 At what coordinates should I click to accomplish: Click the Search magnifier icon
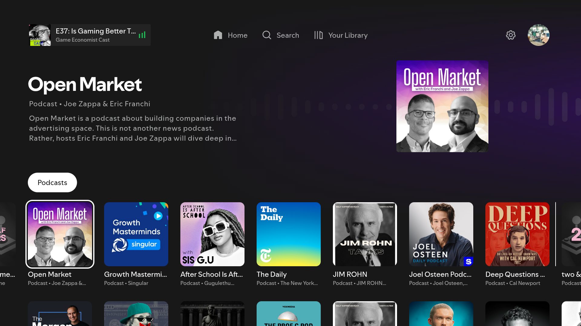(x=267, y=35)
